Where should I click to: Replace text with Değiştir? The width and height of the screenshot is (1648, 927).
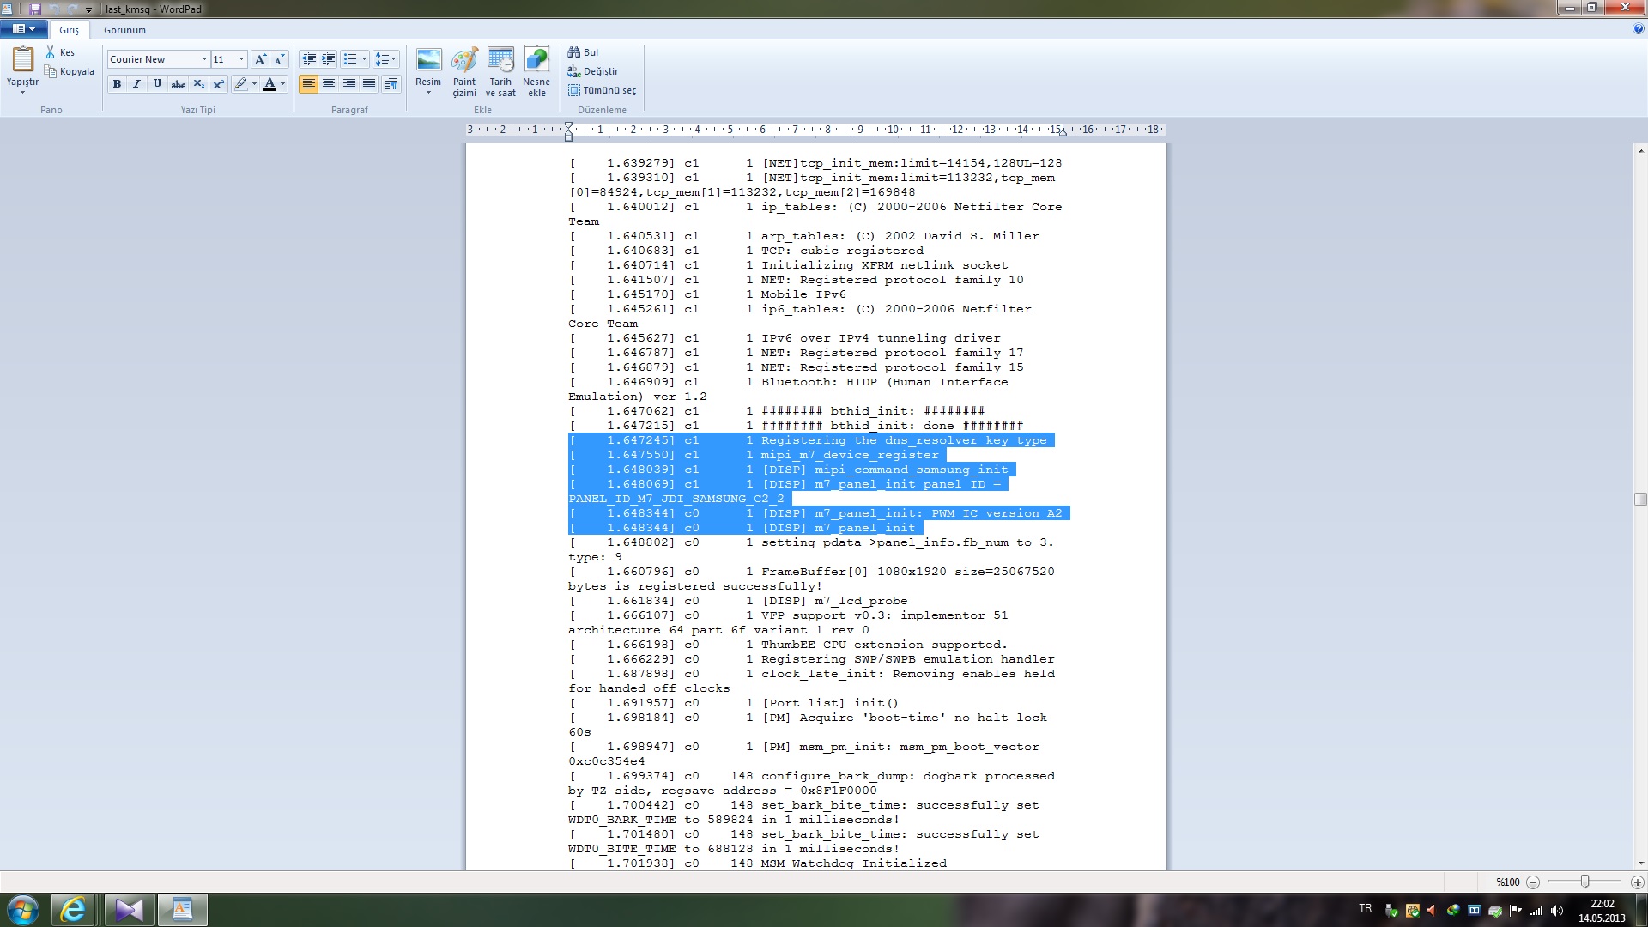(592, 71)
